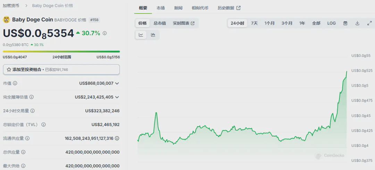Screen dimensions: 375x170
Task: Click the price chart peak near US$0.0₈525
Action: click(x=347, y=72)
